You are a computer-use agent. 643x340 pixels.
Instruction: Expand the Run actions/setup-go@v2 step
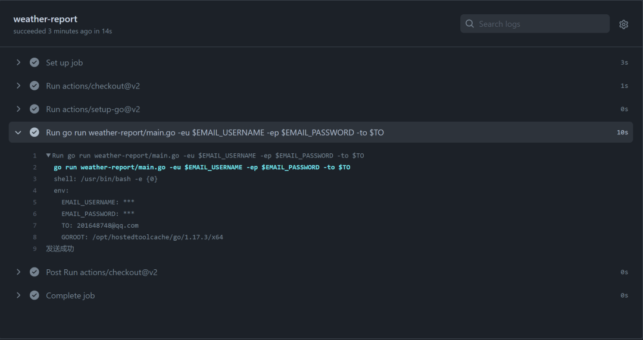click(x=18, y=109)
